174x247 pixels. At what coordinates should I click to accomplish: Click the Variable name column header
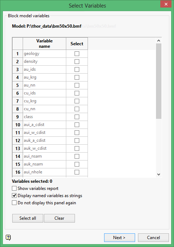44,44
